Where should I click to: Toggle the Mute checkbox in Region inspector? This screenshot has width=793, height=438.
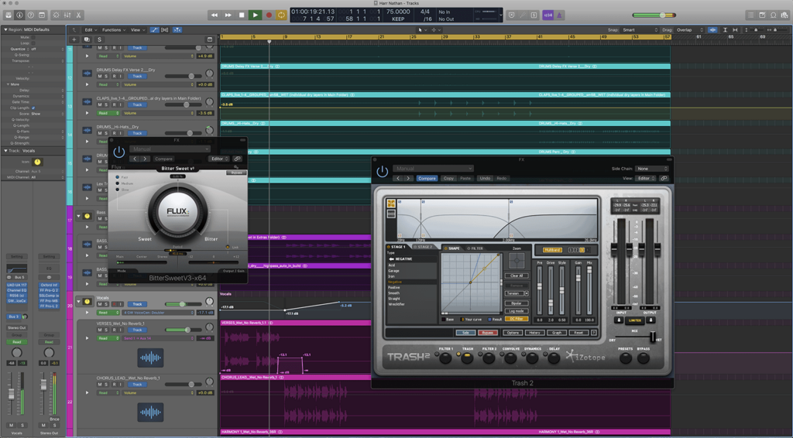click(x=33, y=37)
